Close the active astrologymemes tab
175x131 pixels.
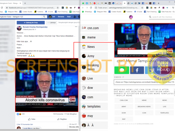click(125, 3)
